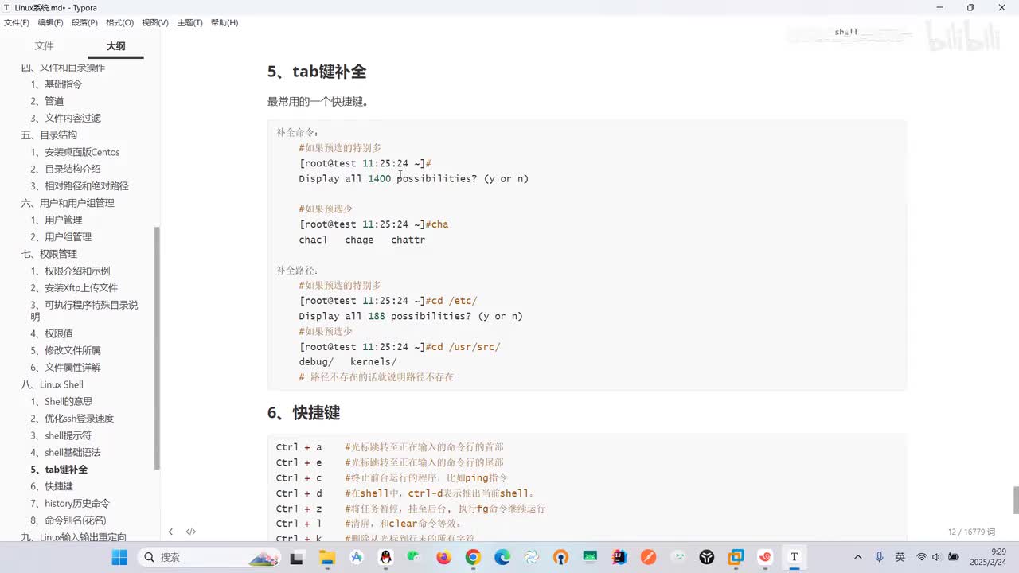Switch to Typora taskbar icon
The image size is (1019, 573).
[794, 557]
